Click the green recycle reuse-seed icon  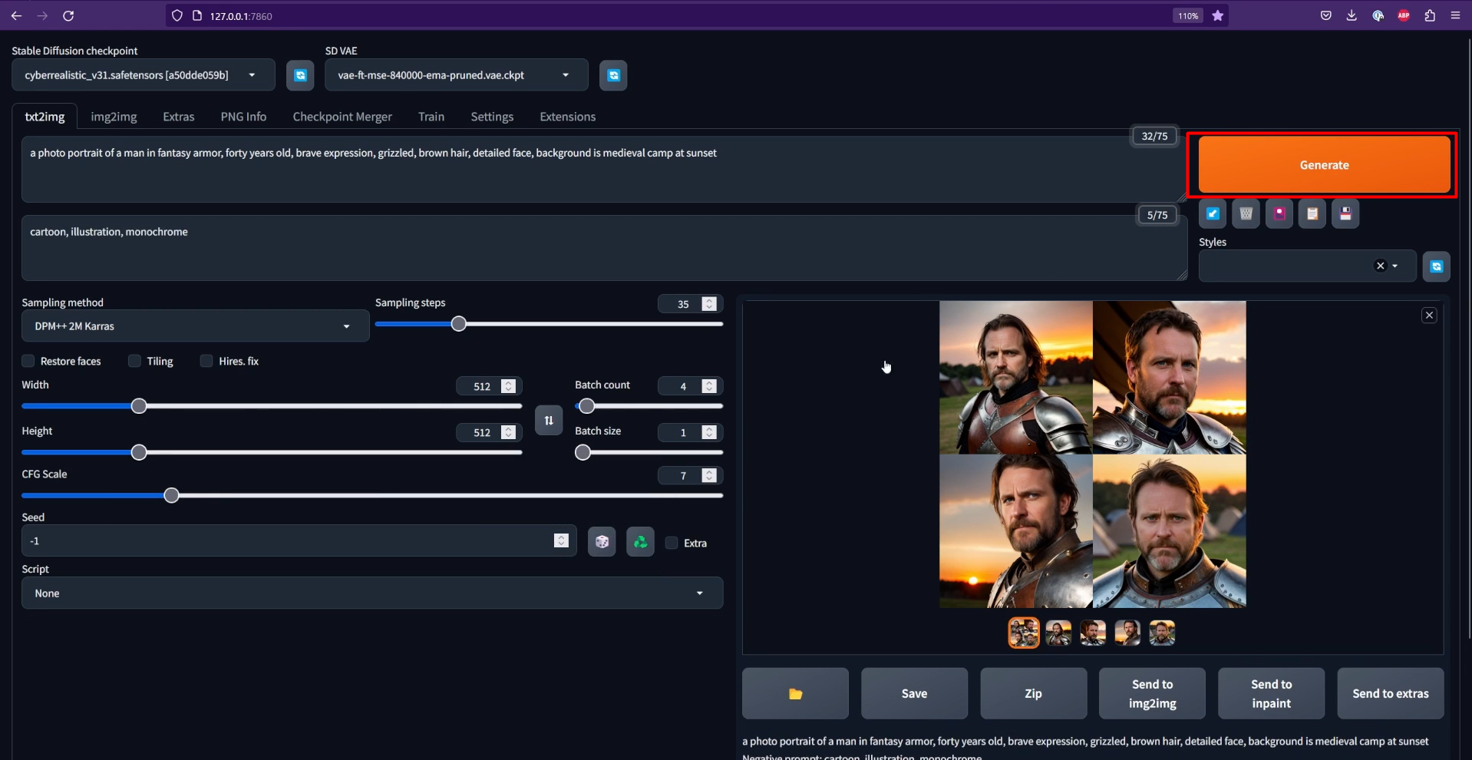[x=640, y=542]
